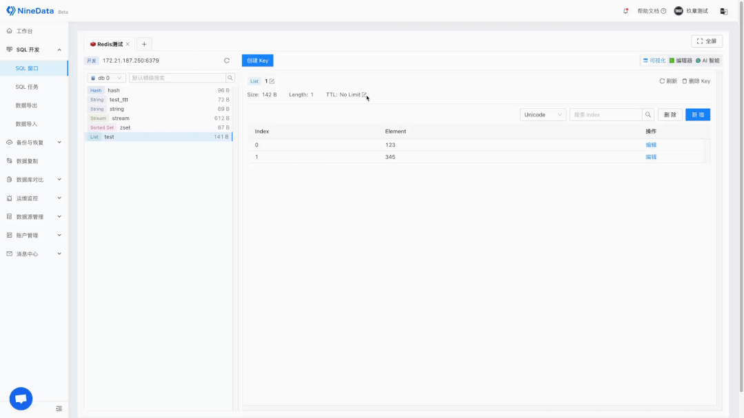
Task: Switch to 编辑器 editor mode
Action: [x=684, y=60]
